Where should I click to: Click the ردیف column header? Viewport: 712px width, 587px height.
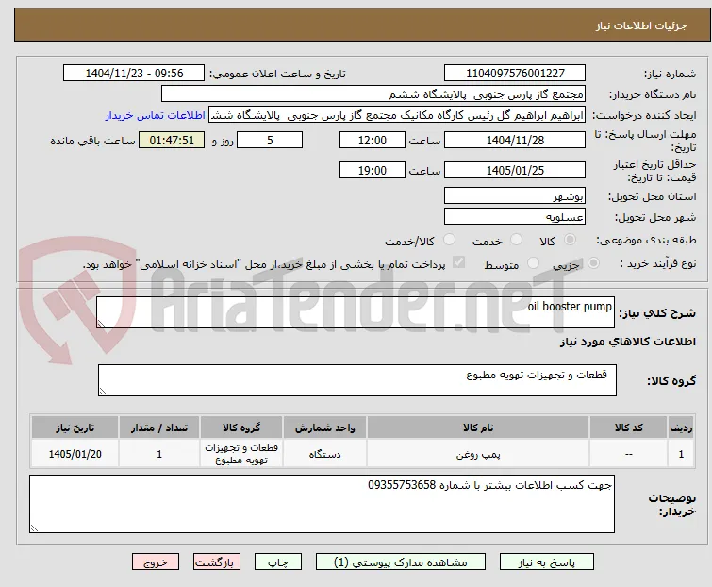(x=681, y=428)
